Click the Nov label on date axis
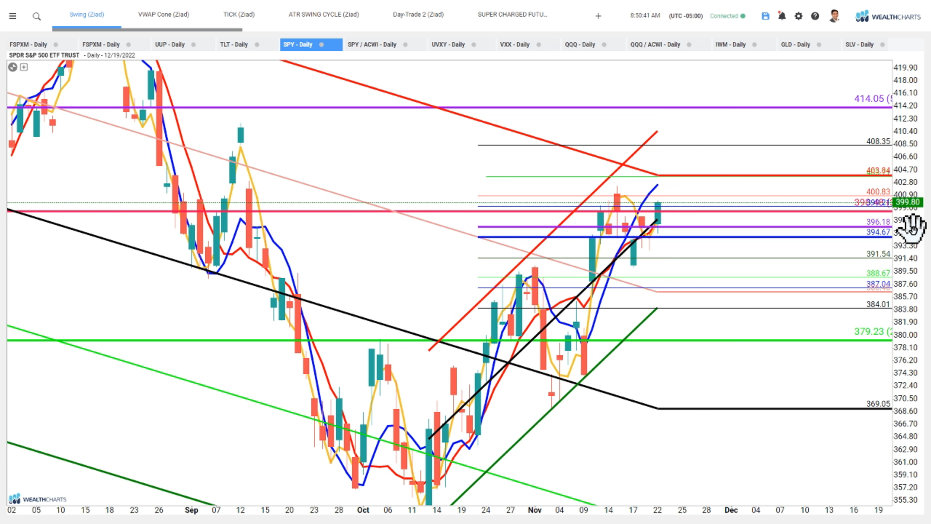Viewport: 931px width, 524px height. 534,510
